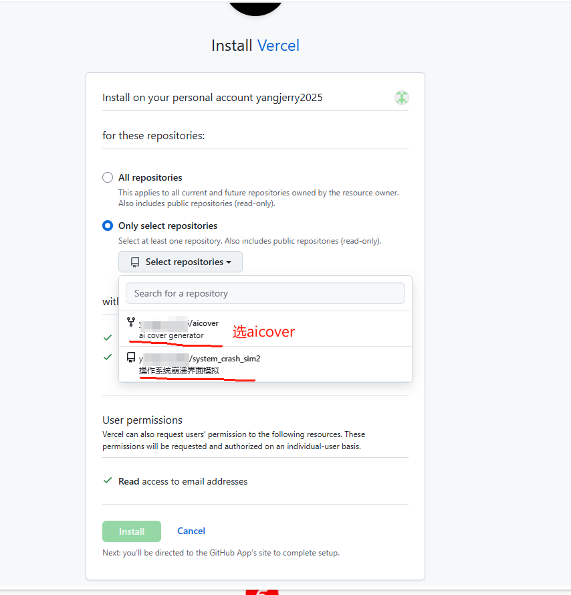Focus the Search for a repository field
Viewport: 571px width, 595px height.
[265, 293]
